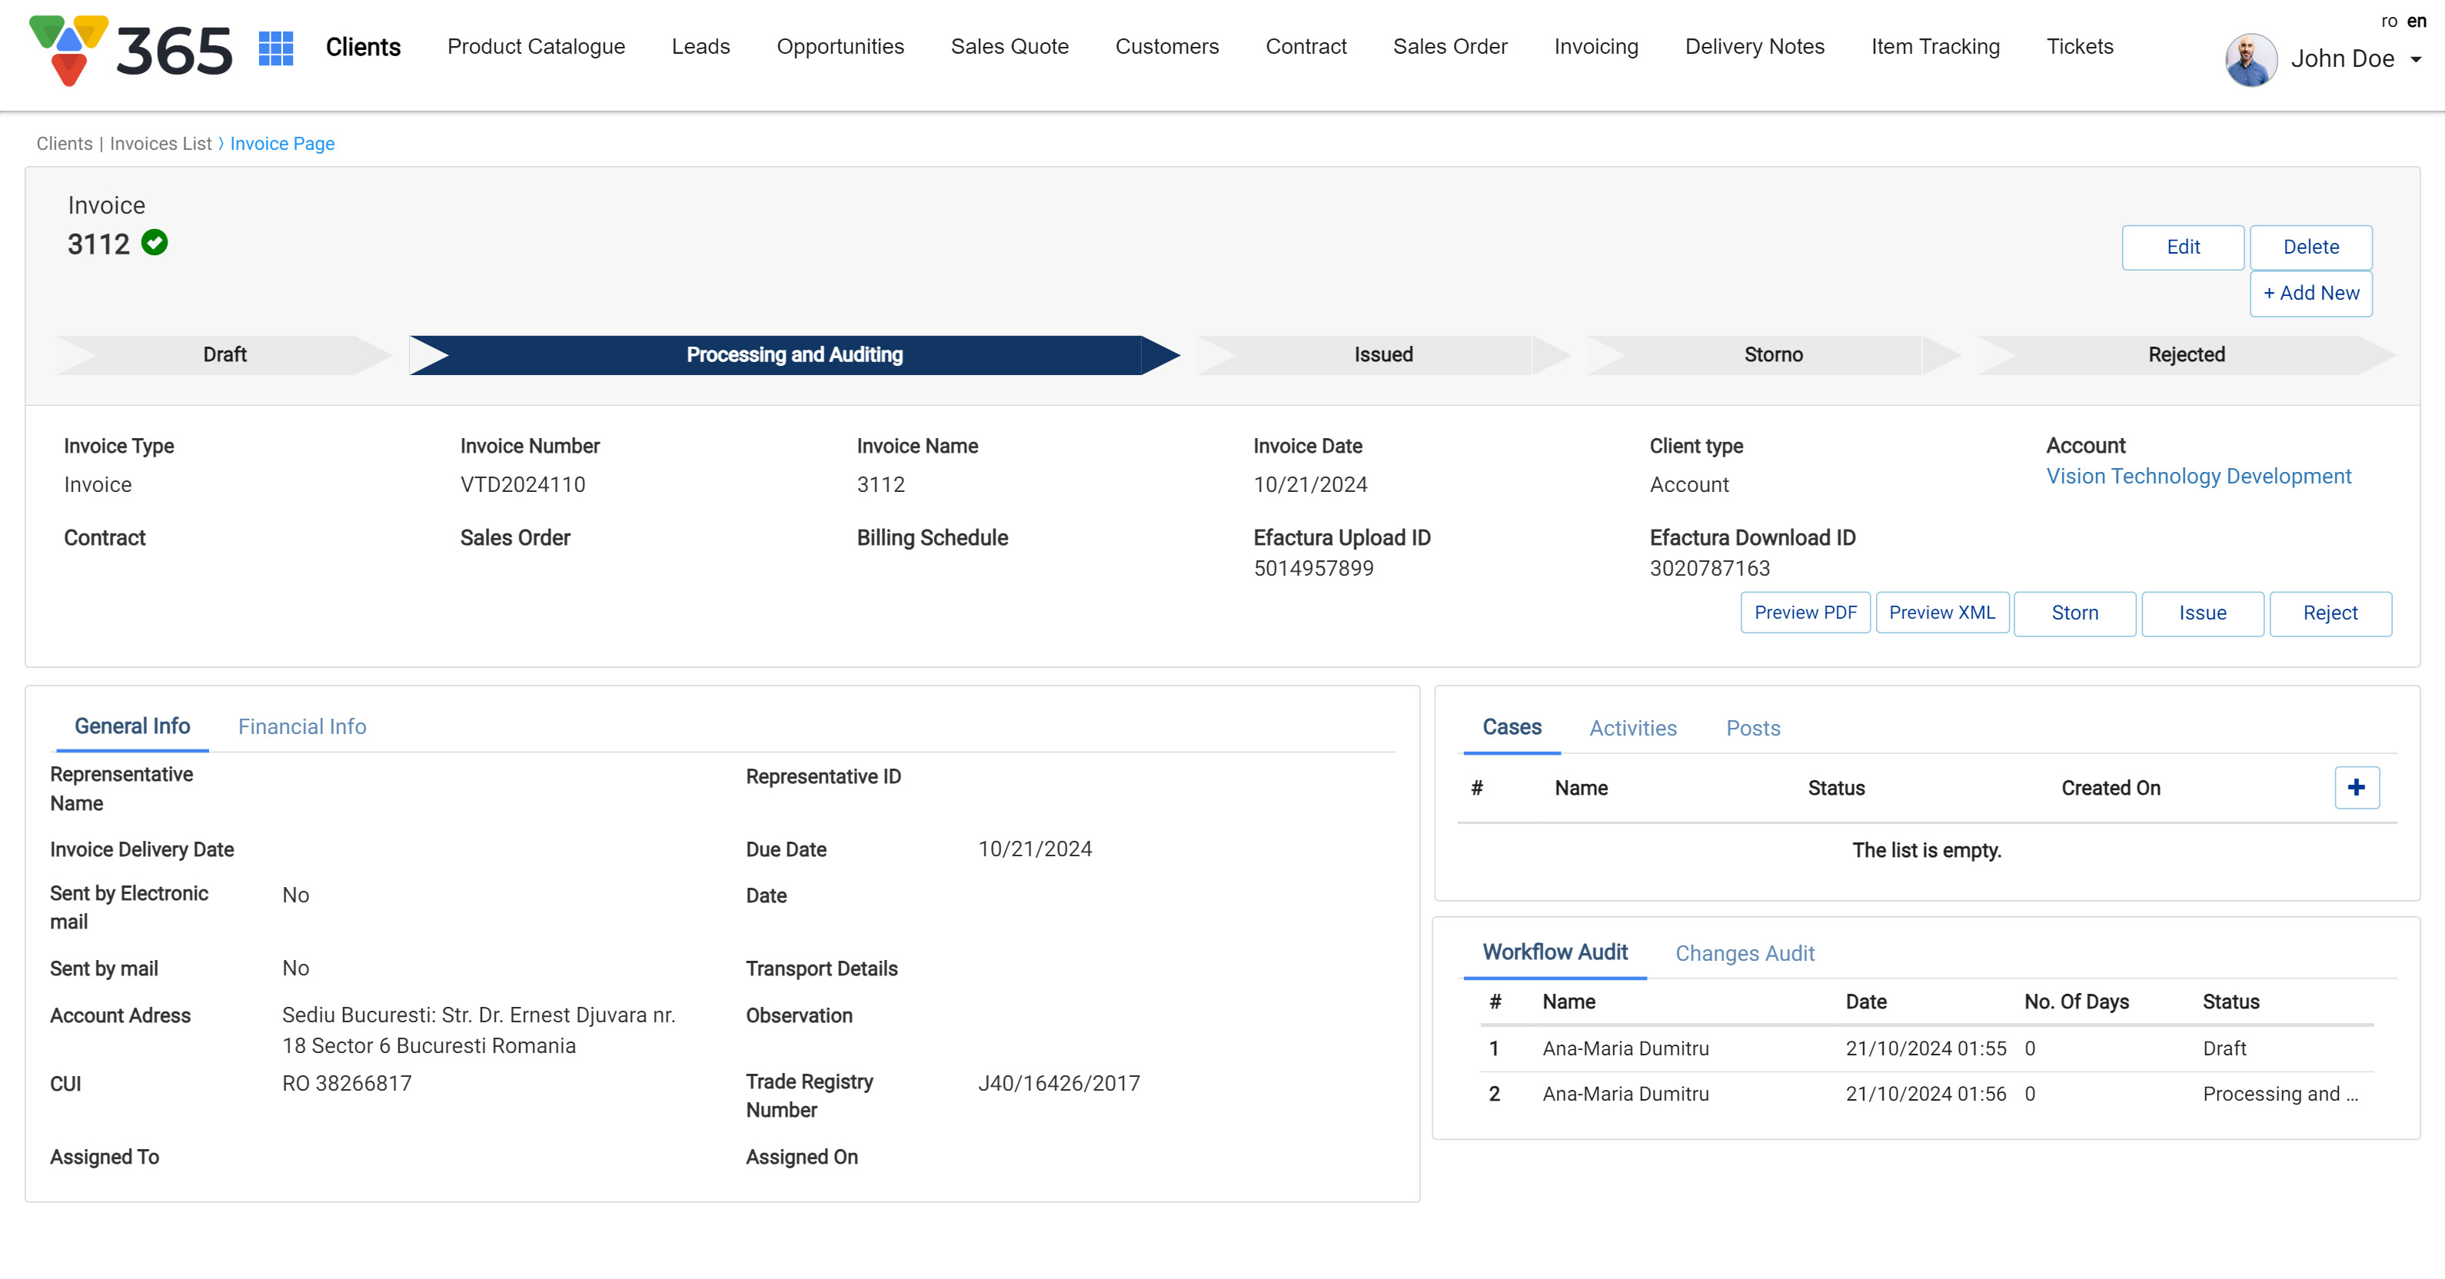Click the Preview PDF button

(x=1805, y=613)
